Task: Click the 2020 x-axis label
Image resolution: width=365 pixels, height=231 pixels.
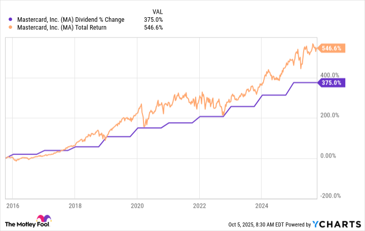Action: click(x=137, y=207)
